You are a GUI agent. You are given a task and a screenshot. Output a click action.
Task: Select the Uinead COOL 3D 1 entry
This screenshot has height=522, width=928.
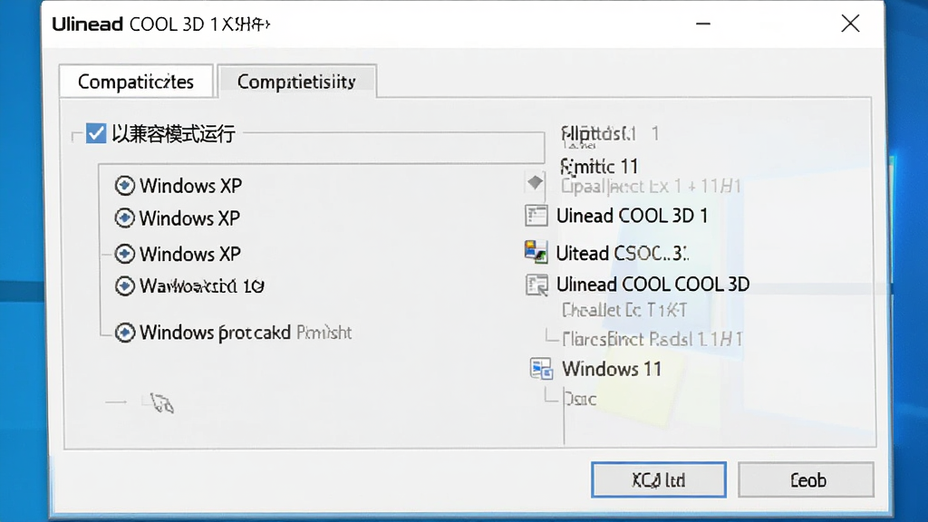[x=632, y=216]
